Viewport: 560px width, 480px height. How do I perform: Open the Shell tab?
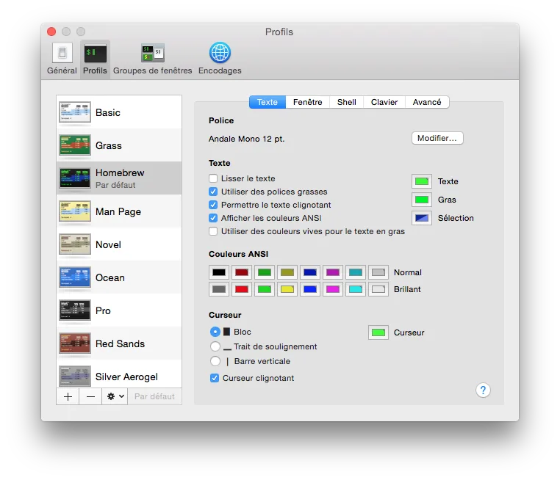click(346, 102)
